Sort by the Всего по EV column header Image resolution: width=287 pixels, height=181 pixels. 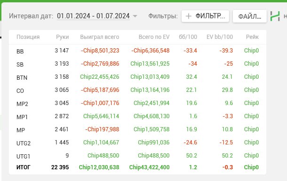pyautogui.click(x=154, y=37)
